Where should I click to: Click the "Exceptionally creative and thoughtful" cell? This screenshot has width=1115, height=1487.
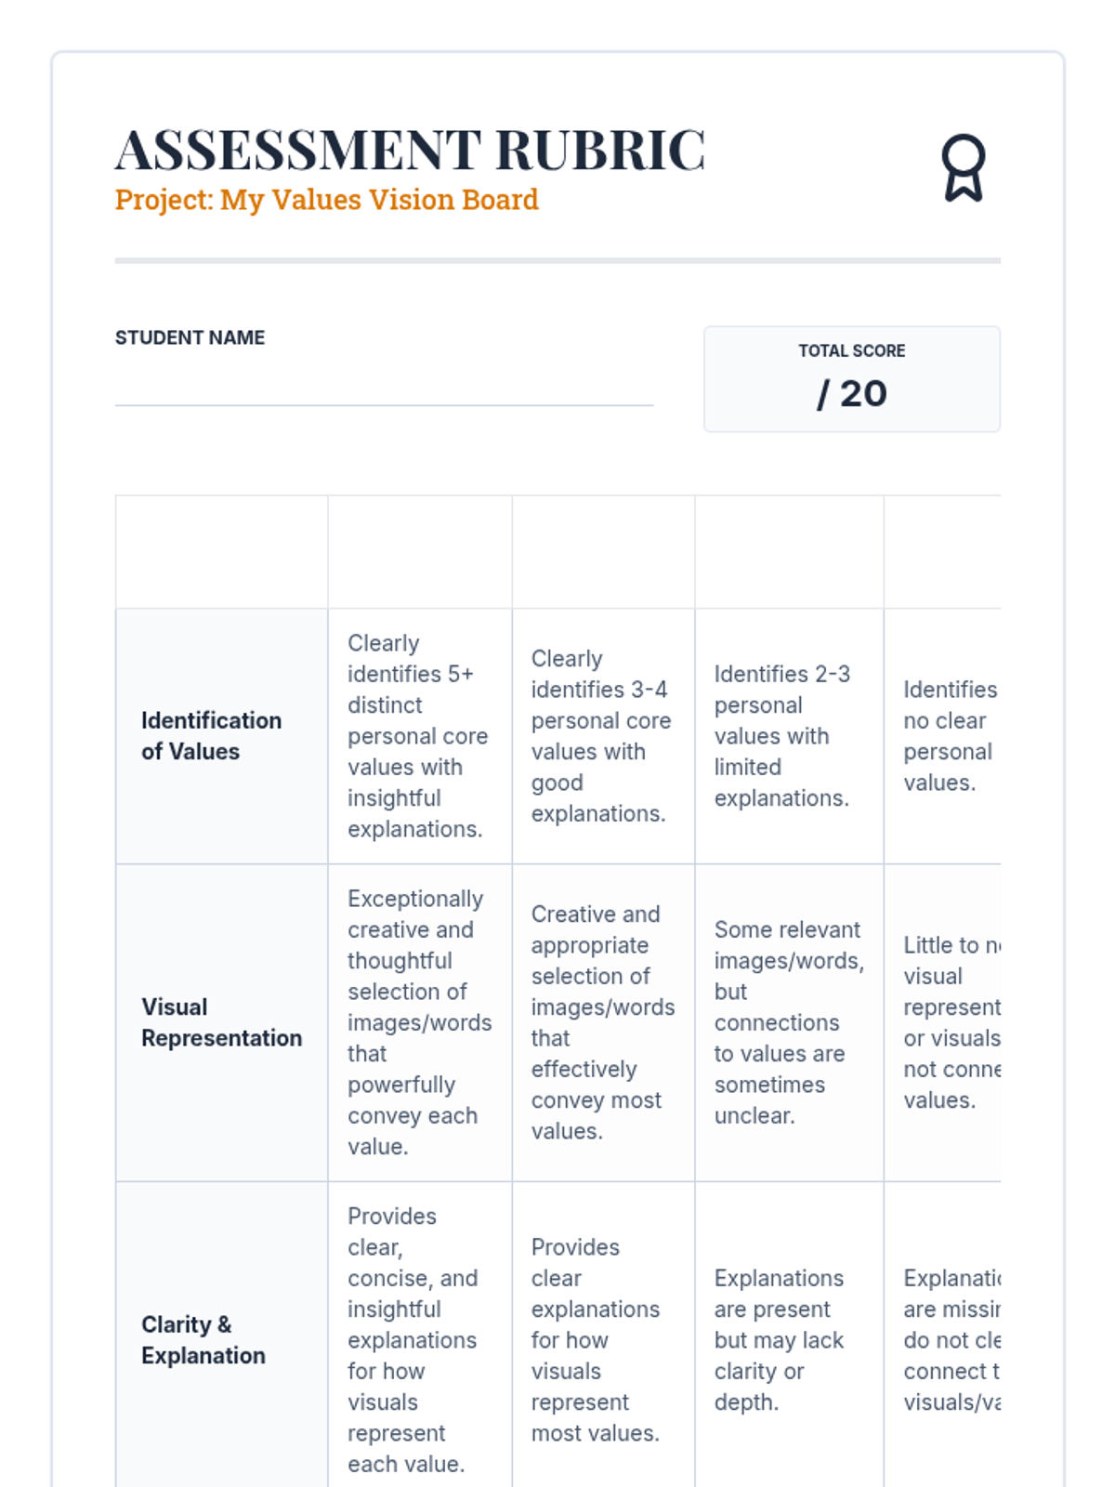click(419, 1022)
